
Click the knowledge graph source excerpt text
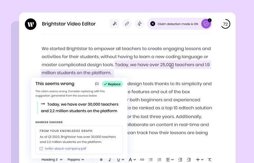point(78,139)
